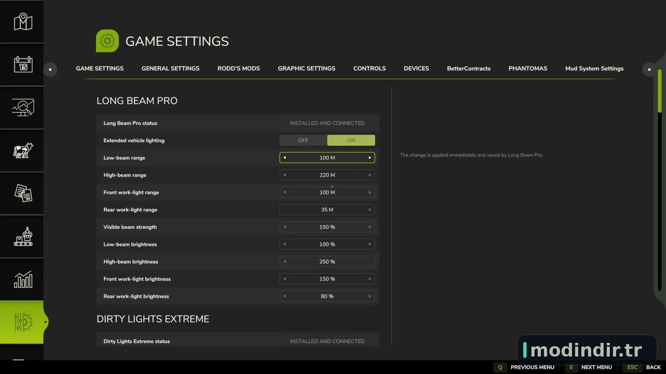Viewport: 666px width, 374px height.
Task: Increase Front work-light brightness value
Action: click(x=370, y=279)
